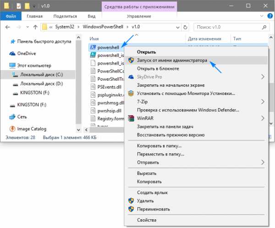Open OneDrive in navigation pane
This screenshot has width=275, height=228.
(x=27, y=53)
